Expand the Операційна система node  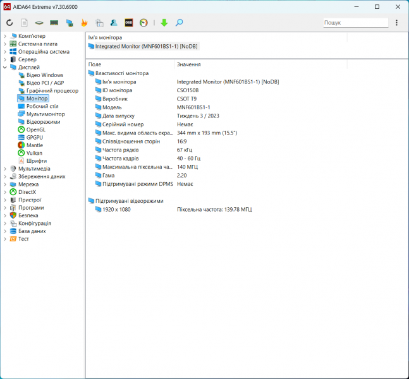point(5,52)
